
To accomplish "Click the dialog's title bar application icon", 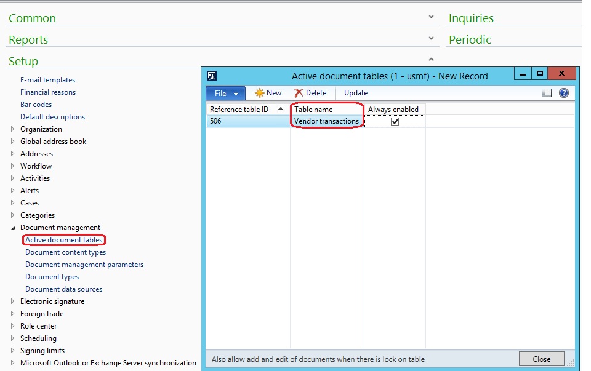I will [212, 76].
